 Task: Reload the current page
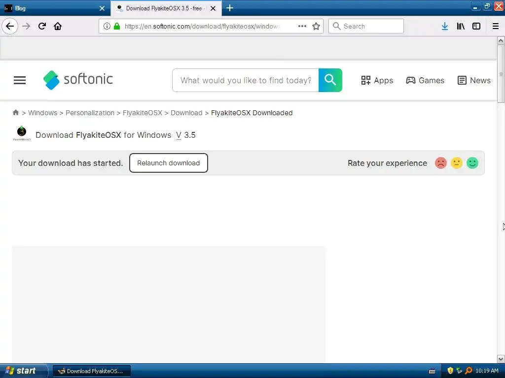(x=42, y=26)
